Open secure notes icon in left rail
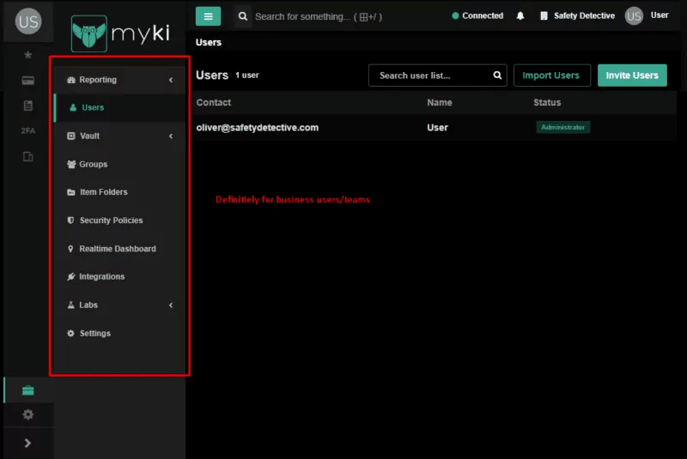The width and height of the screenshot is (687, 459). click(28, 106)
